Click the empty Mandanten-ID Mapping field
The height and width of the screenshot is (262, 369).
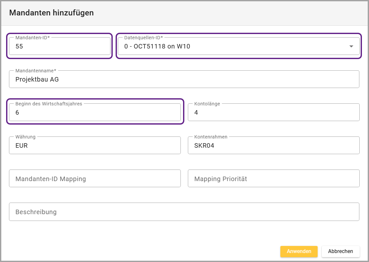(x=95, y=179)
